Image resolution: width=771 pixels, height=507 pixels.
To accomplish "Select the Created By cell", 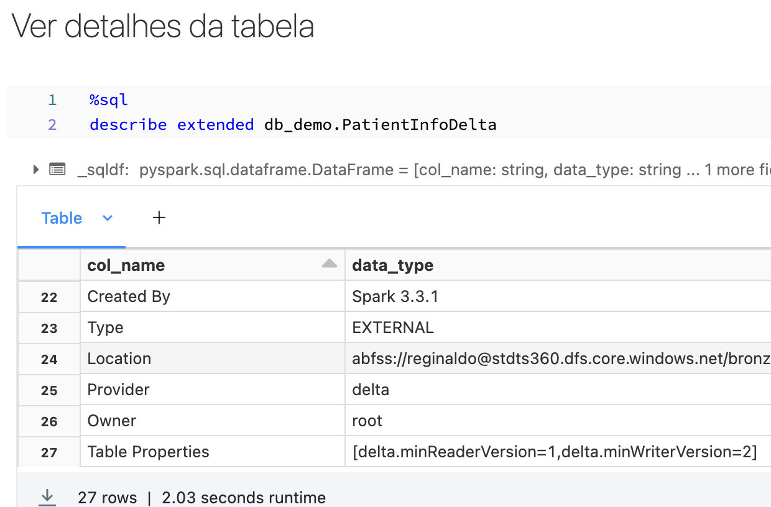I will point(212,296).
